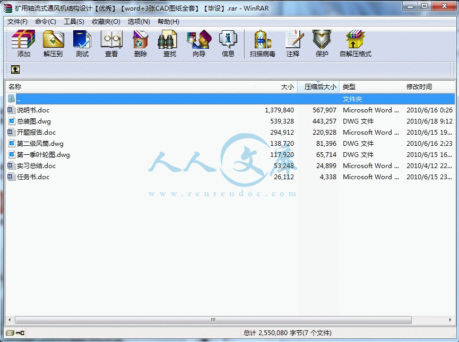The image size is (459, 342).
Task: Click the date 2010/6/16 2:23
Action: (x=429, y=143)
